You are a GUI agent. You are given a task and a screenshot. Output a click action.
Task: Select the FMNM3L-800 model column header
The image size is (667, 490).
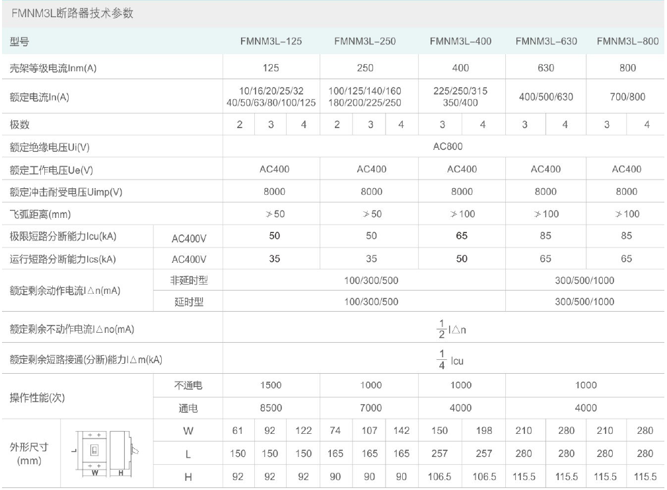point(627,41)
